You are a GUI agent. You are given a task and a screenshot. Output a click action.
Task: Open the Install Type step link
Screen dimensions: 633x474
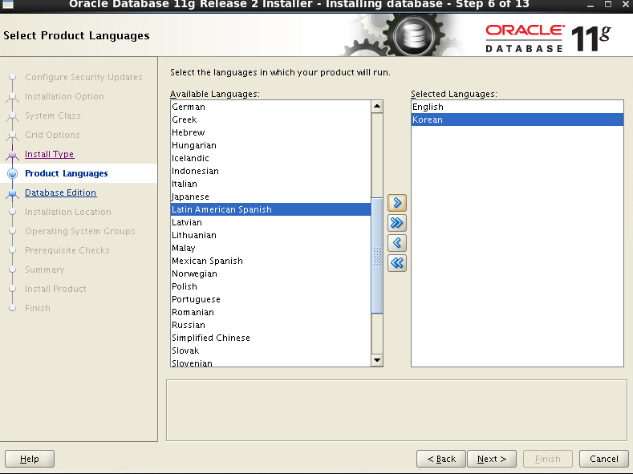click(49, 154)
